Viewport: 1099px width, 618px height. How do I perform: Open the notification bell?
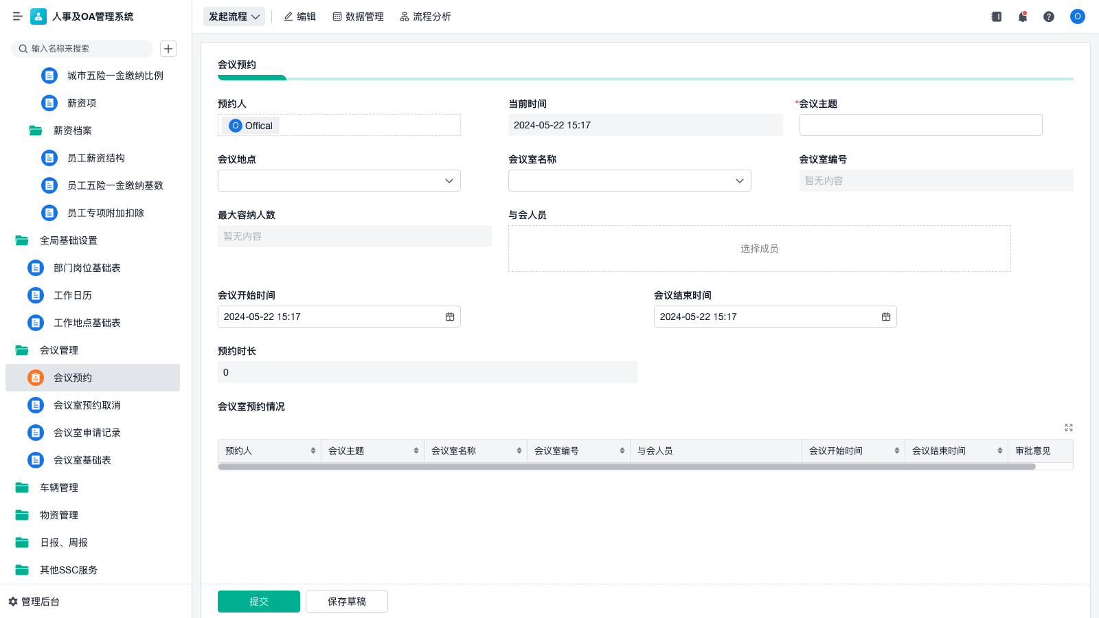1023,16
